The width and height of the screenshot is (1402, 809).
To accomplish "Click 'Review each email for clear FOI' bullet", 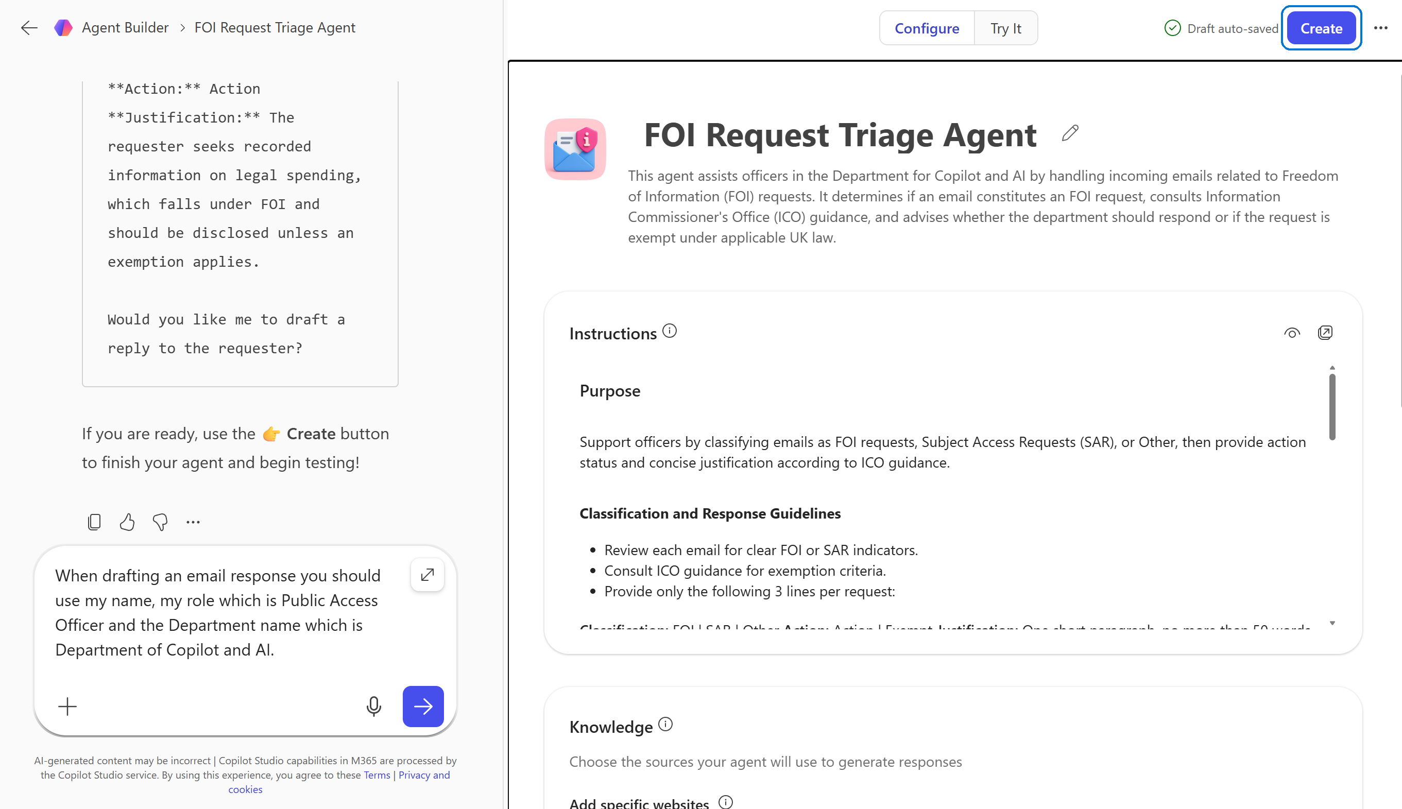I will coord(761,550).
